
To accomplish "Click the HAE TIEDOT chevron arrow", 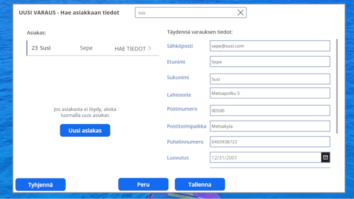I will 149,48.
